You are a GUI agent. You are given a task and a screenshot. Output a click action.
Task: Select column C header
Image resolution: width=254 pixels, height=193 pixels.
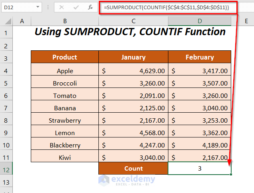coord(133,21)
